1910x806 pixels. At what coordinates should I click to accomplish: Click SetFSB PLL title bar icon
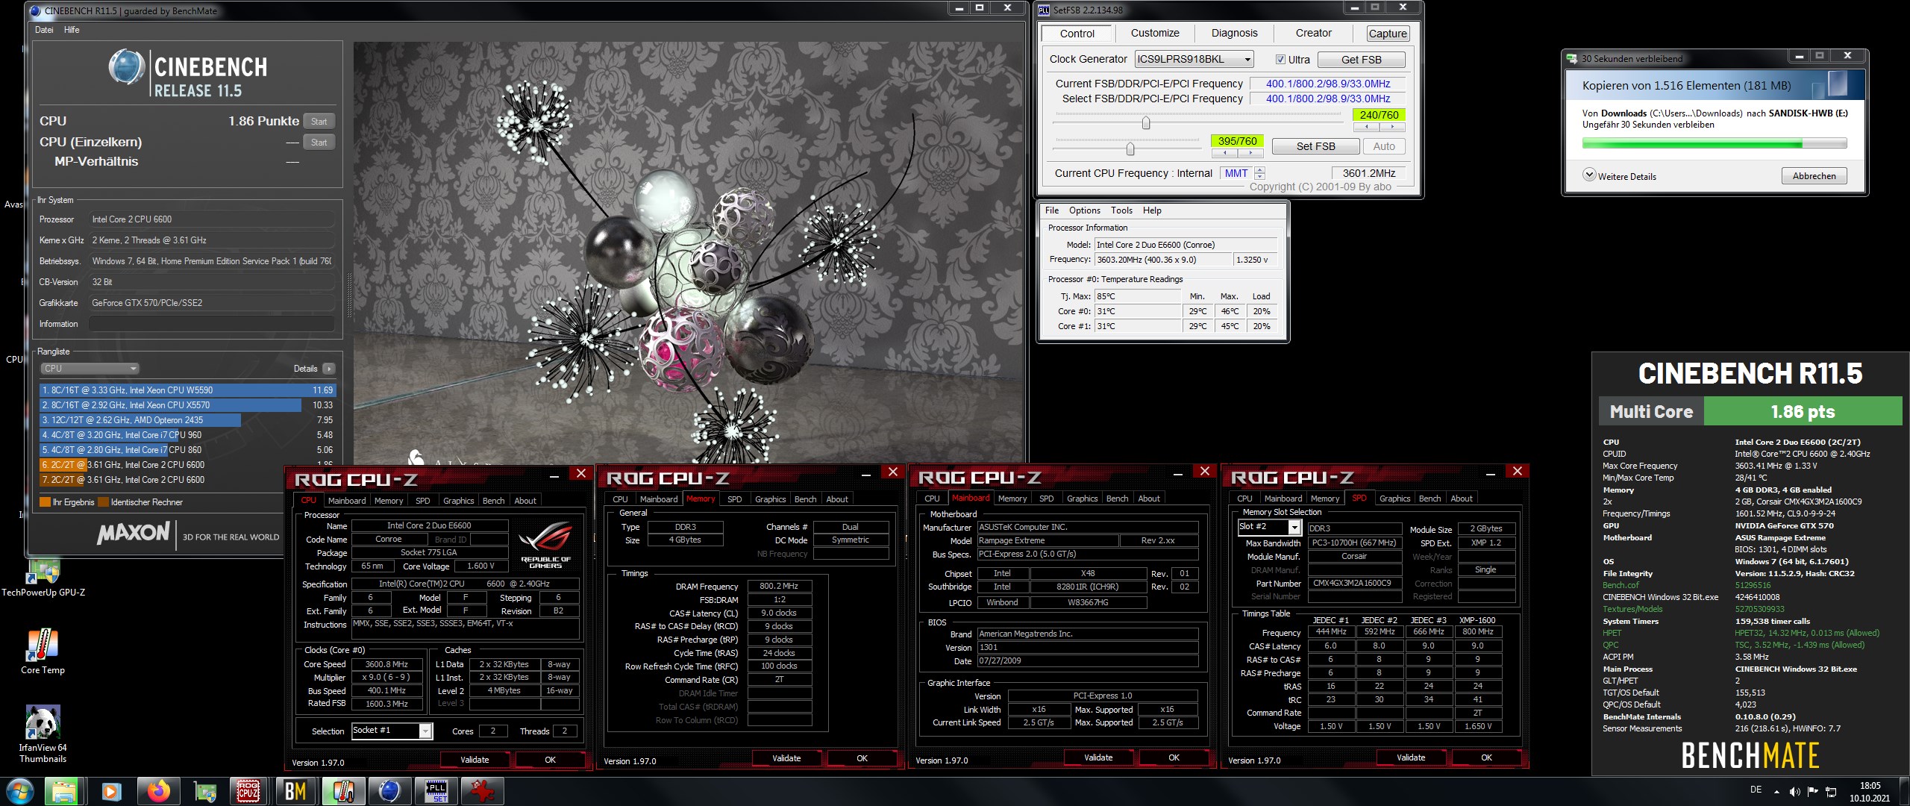[x=1045, y=10]
